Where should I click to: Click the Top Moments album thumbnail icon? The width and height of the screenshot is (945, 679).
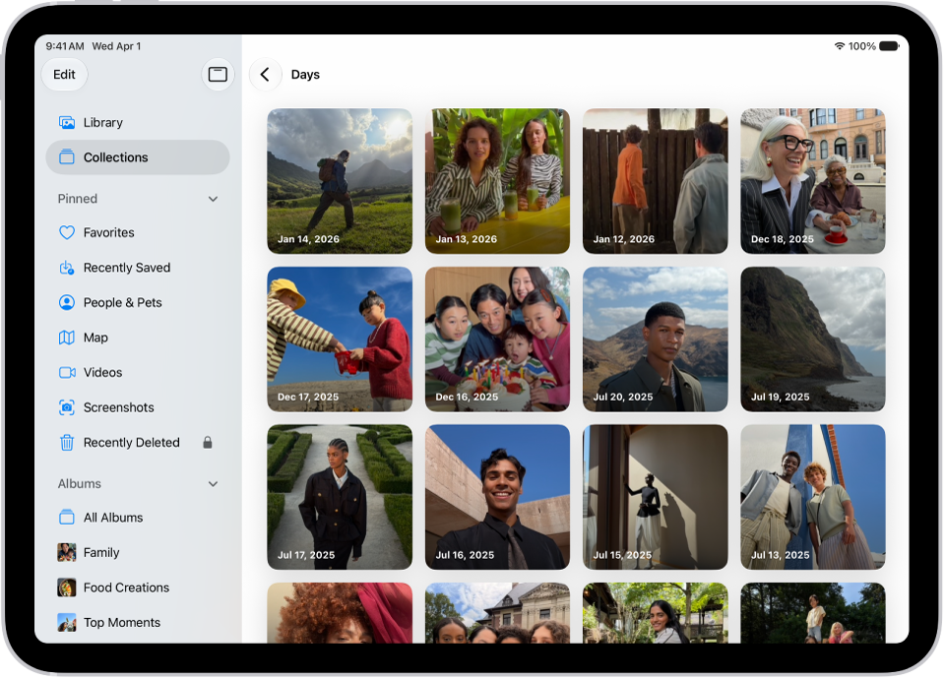[x=67, y=622]
